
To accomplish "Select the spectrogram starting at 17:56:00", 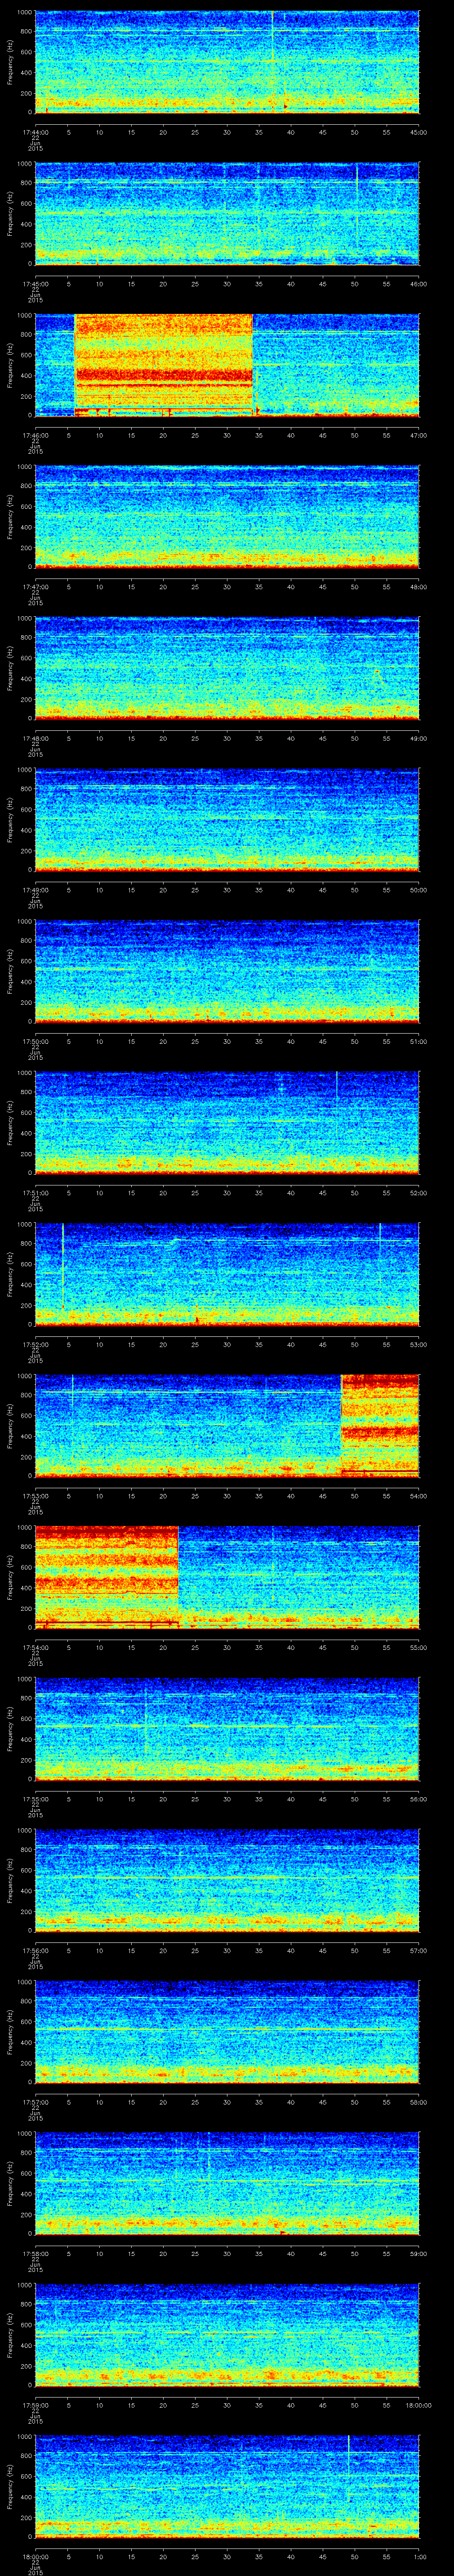I will (227, 1881).
